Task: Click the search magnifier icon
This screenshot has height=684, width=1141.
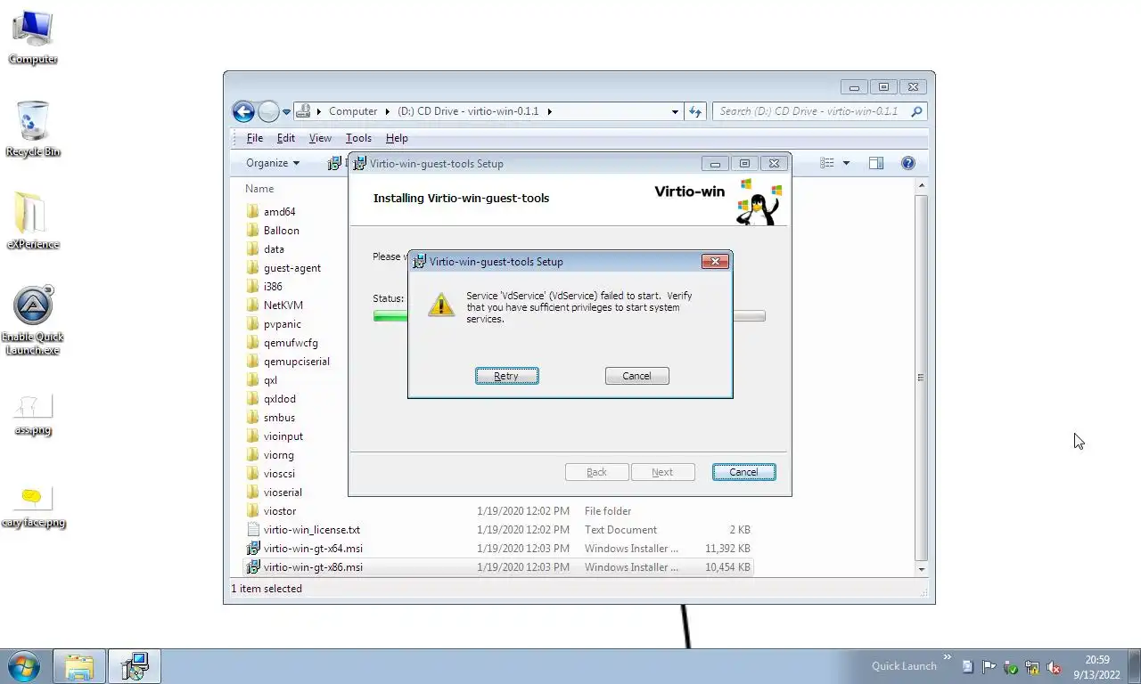Action: [916, 111]
